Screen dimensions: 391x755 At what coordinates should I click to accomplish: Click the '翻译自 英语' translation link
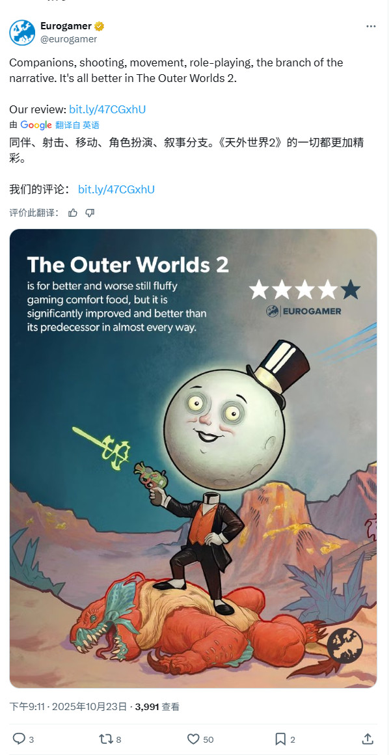(77, 125)
